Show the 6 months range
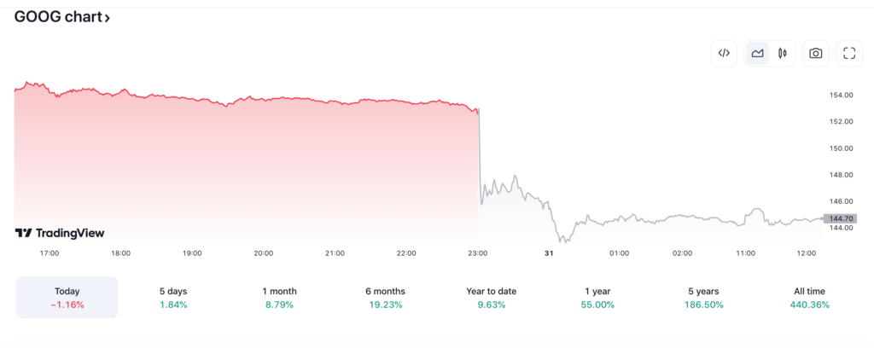 tap(385, 298)
